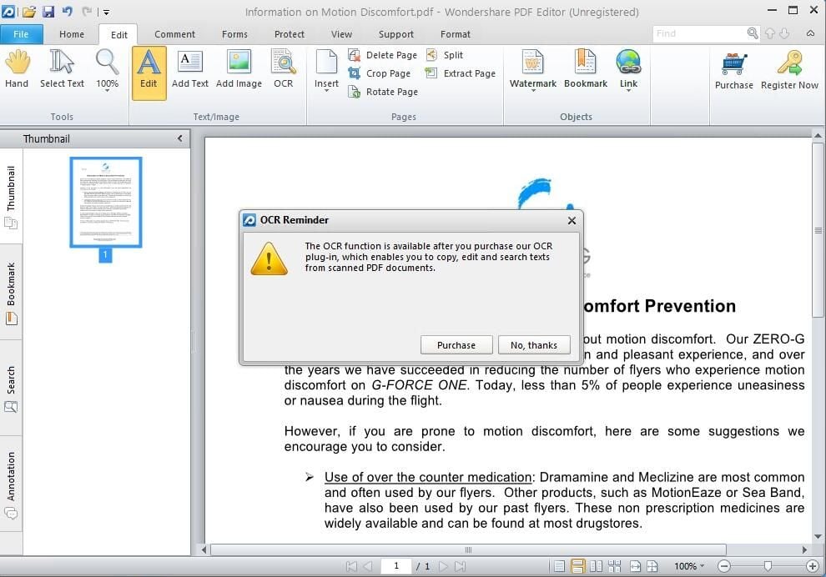Choose the Add Text tool
Viewport: 826px width, 577px height.
[189, 69]
